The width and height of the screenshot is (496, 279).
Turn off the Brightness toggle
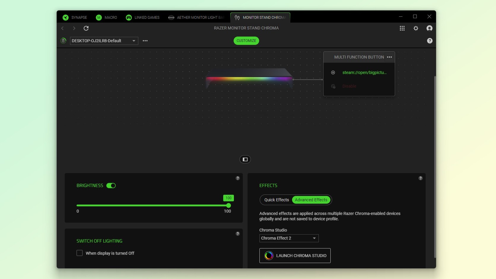point(111,186)
